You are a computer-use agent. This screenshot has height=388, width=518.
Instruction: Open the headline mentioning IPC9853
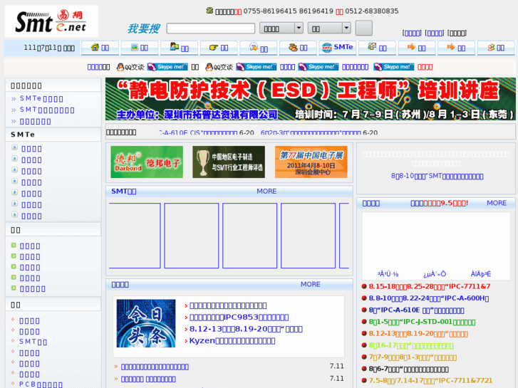point(239,318)
